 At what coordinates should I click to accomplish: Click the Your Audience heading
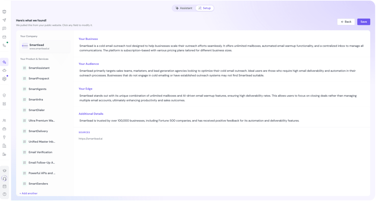coord(89,64)
